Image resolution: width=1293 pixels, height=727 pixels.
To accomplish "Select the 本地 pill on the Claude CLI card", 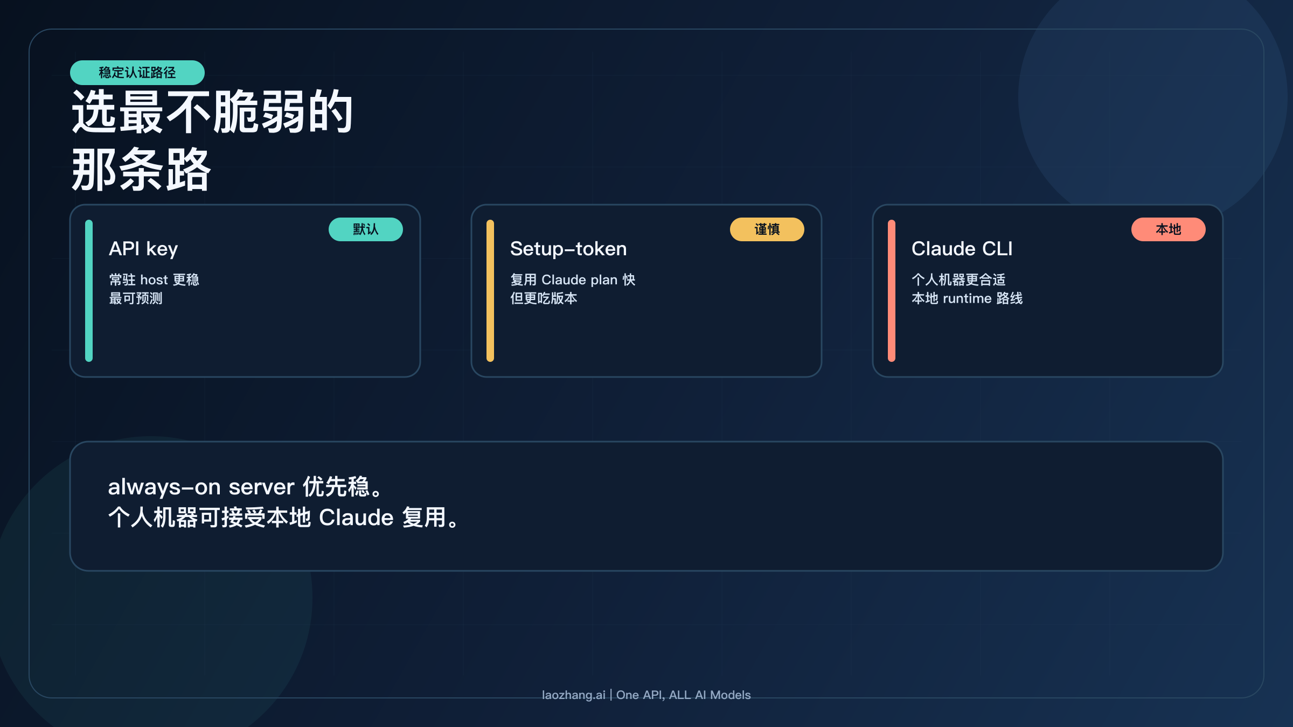I will [1169, 229].
